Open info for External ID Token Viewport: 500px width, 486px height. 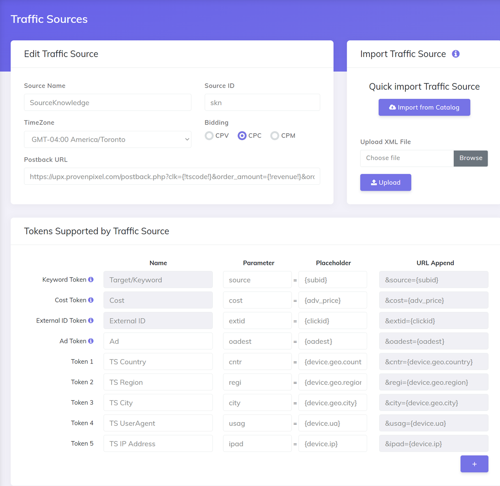pos(91,320)
